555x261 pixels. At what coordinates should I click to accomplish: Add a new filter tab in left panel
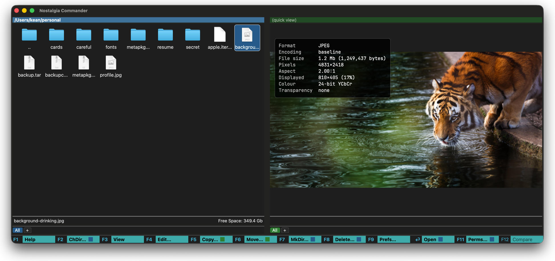coord(27,230)
